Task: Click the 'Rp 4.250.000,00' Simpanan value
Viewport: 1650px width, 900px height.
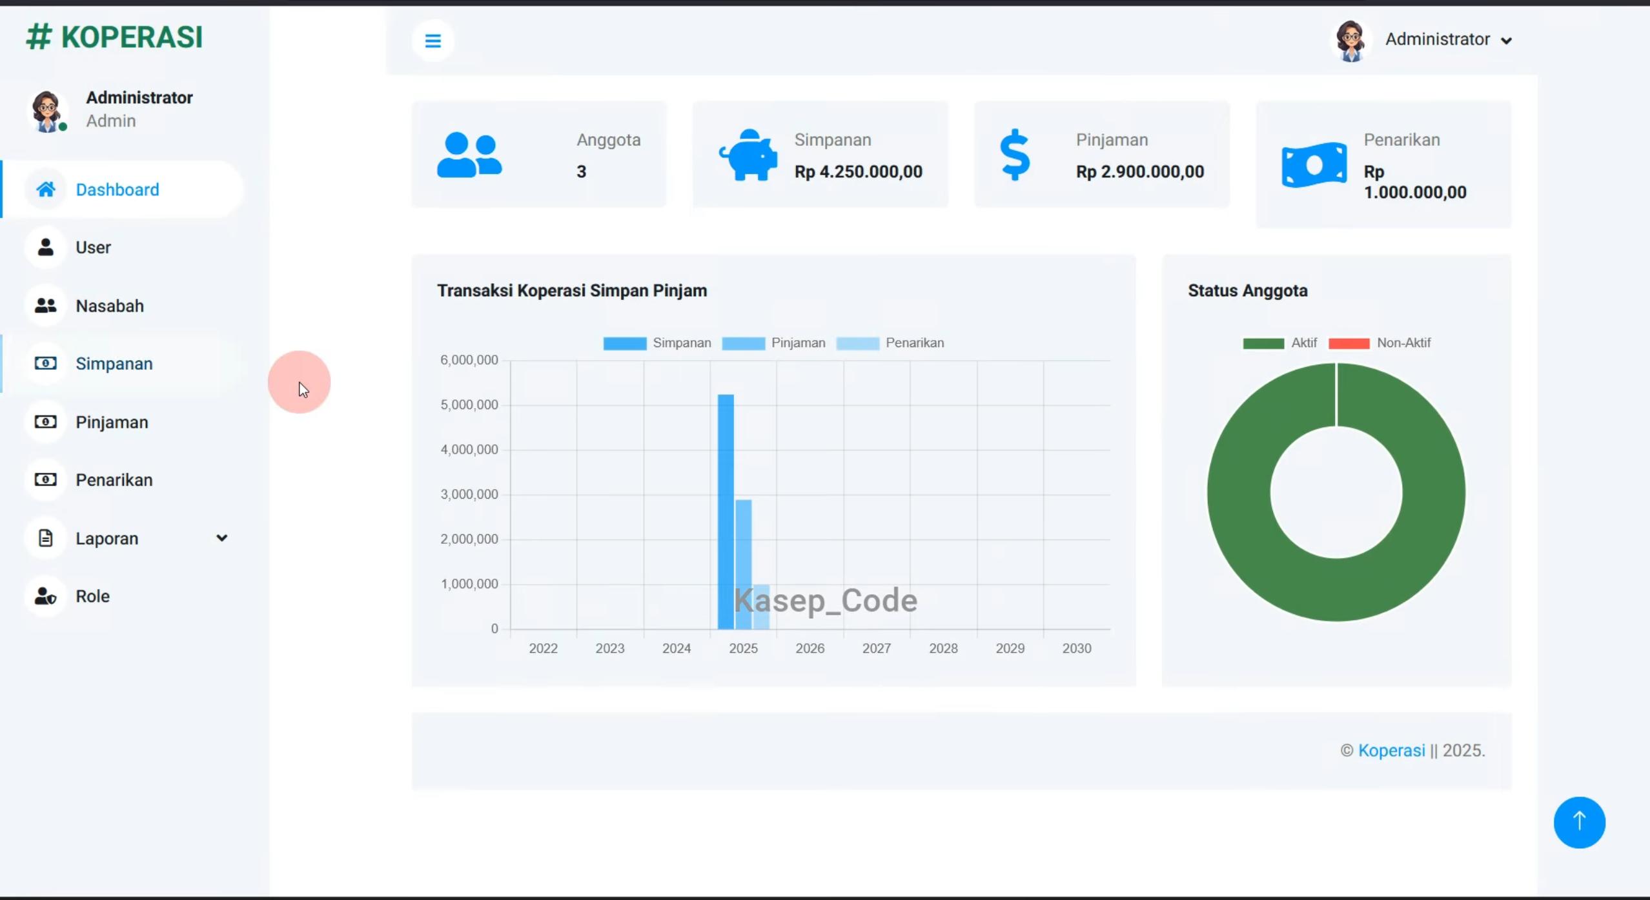Action: (x=858, y=172)
